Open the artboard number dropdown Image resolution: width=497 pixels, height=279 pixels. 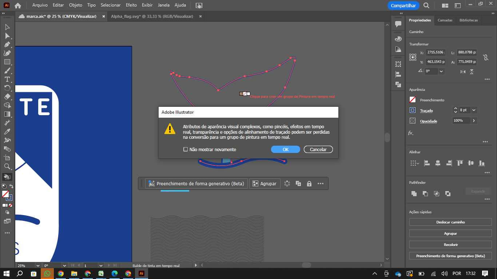point(101,266)
